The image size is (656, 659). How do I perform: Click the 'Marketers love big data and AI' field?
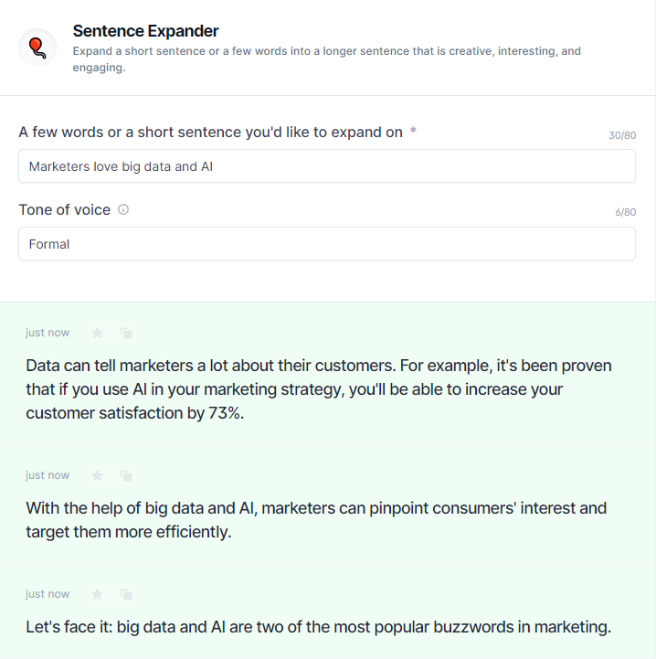[x=327, y=166]
